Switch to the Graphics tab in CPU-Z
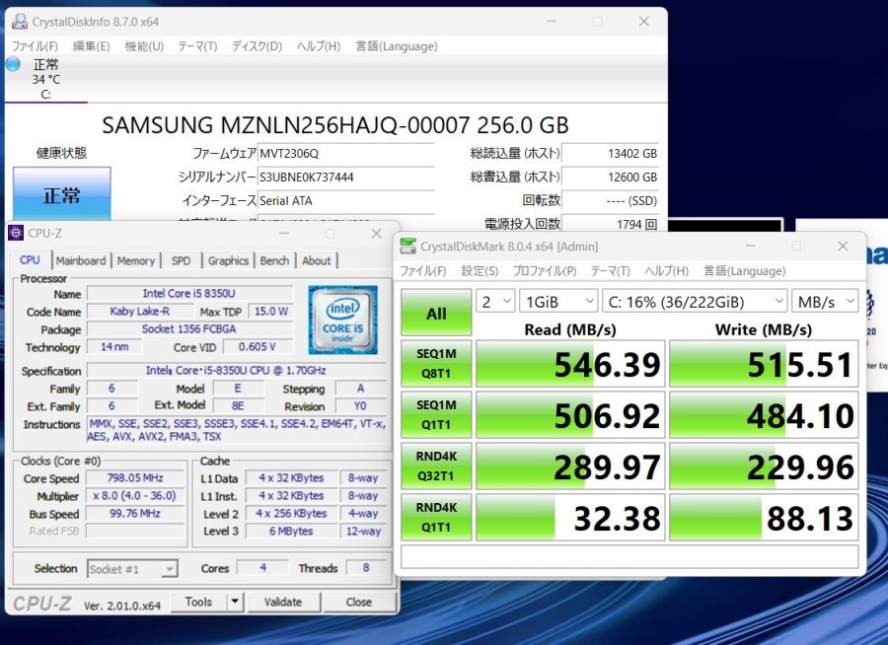This screenshot has height=645, width=888. 228,260
